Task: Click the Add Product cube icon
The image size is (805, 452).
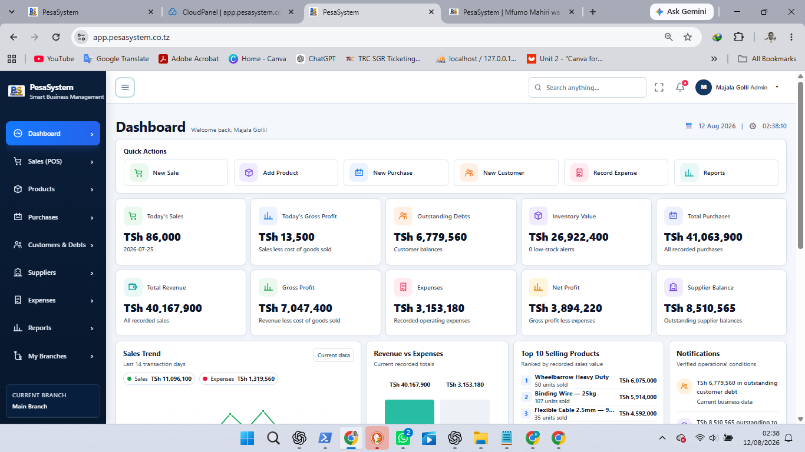Action: (x=249, y=173)
